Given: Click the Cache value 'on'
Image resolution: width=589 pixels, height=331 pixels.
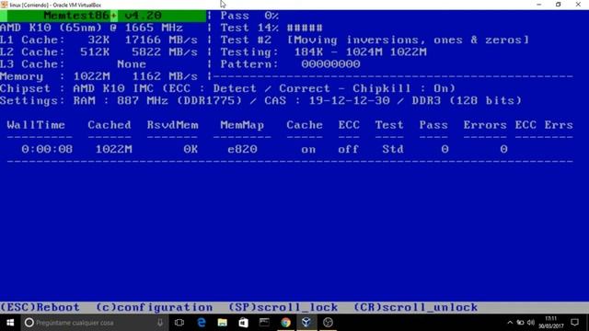Looking at the screenshot, I should (x=308, y=149).
